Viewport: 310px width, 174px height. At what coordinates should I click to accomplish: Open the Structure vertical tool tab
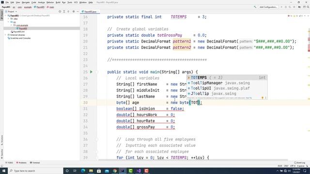tap(2, 140)
